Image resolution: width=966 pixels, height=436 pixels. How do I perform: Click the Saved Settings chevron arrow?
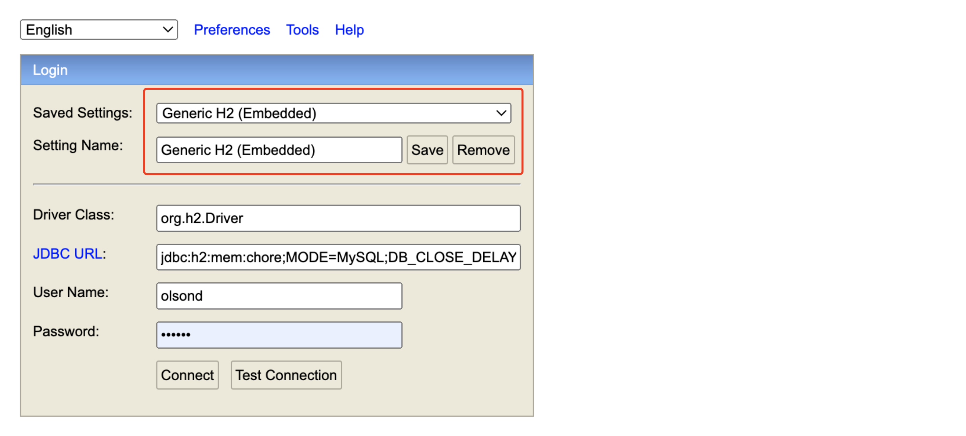coord(501,113)
